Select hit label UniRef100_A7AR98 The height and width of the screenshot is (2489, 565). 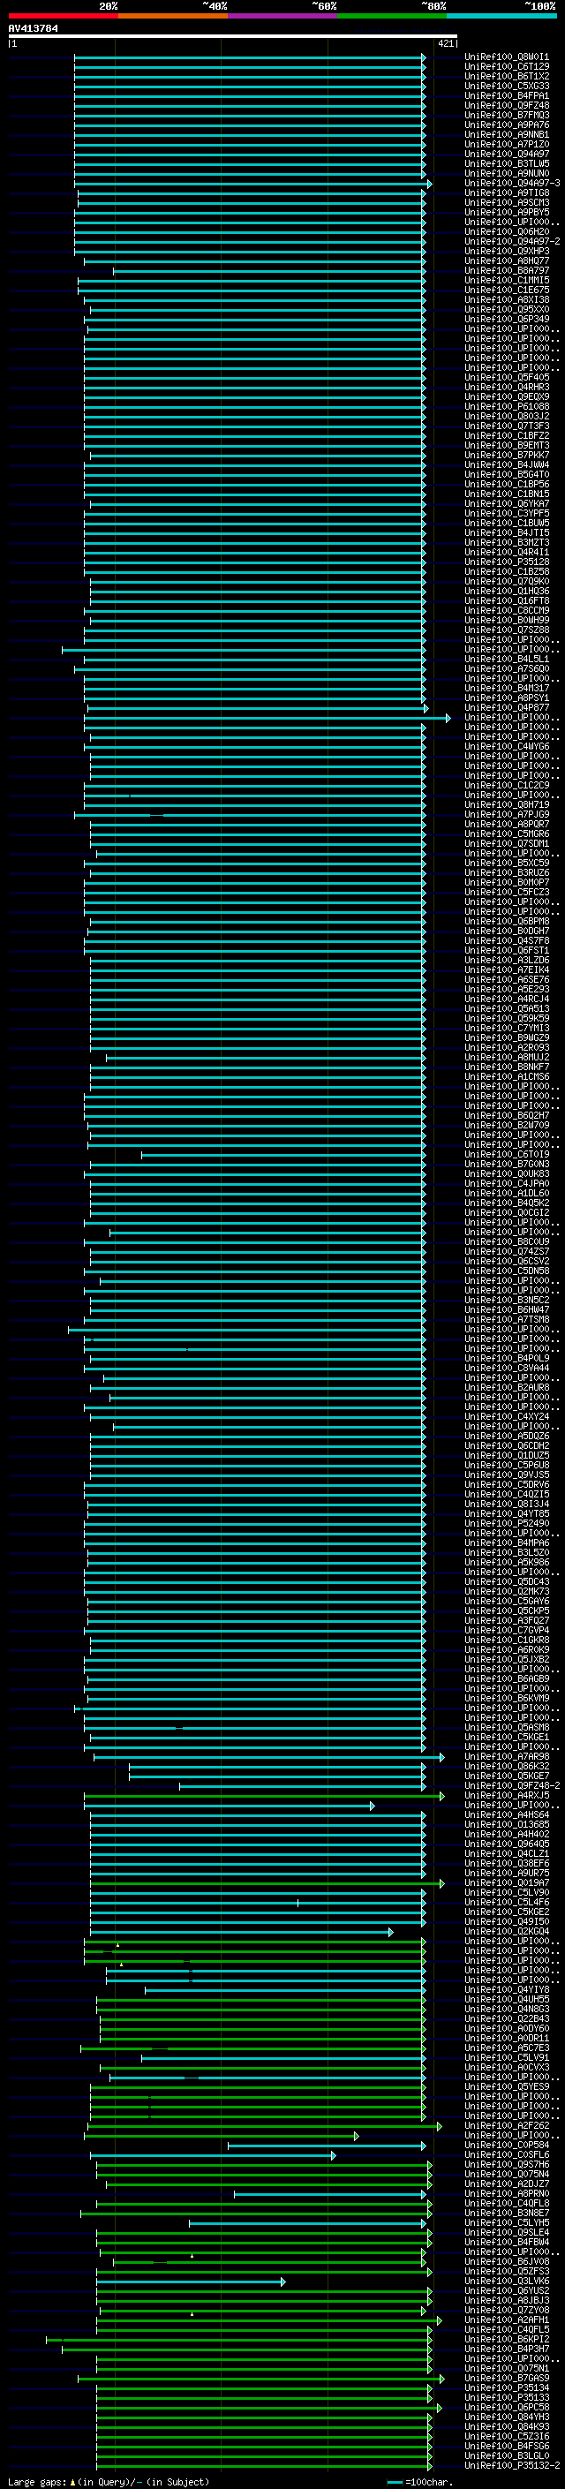507,1756
